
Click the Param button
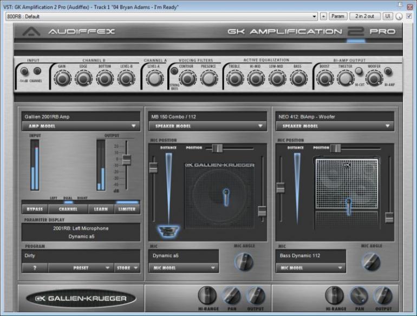[x=338, y=16]
